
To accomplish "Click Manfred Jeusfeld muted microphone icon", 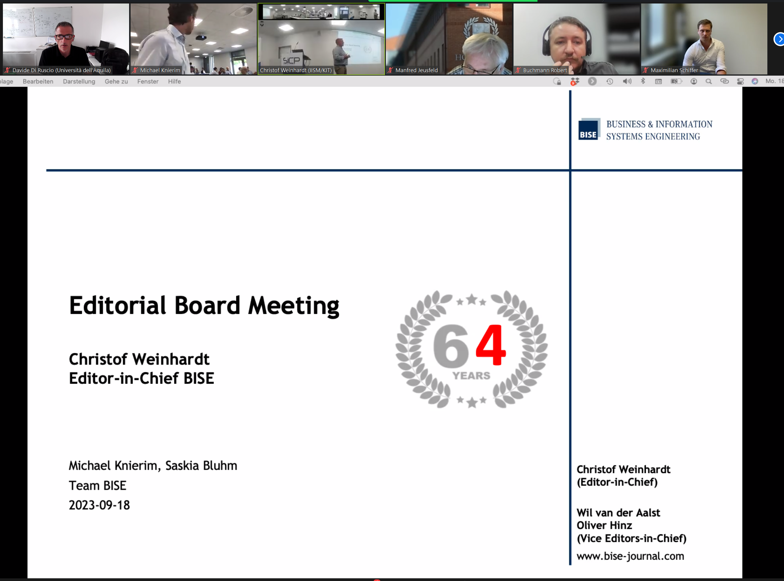I will pos(390,70).
